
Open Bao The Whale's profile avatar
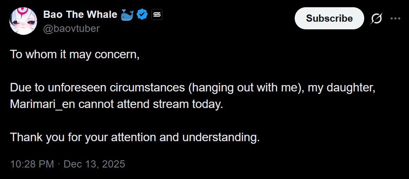tap(23, 21)
